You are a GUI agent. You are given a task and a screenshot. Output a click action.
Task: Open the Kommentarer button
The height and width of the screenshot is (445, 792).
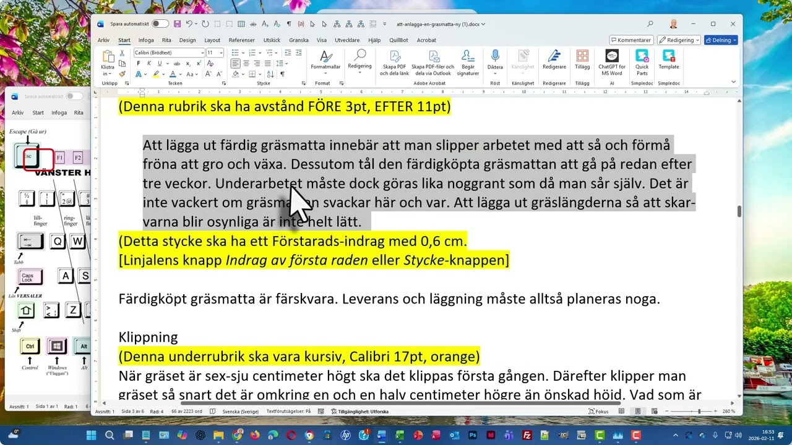tap(631, 40)
